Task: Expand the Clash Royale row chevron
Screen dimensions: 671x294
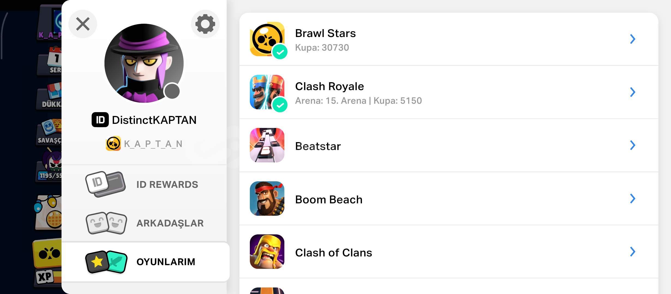Action: pyautogui.click(x=633, y=92)
